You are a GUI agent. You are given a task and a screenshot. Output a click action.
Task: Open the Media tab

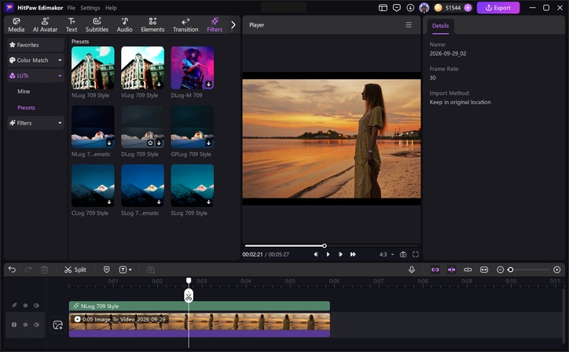(x=17, y=25)
